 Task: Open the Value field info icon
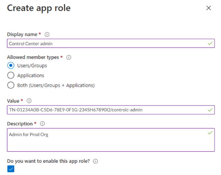point(29,101)
